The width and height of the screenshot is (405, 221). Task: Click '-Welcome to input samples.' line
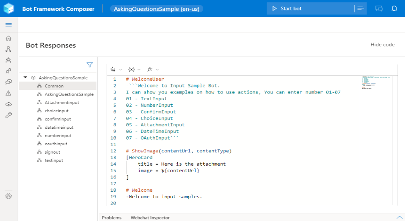(164, 197)
